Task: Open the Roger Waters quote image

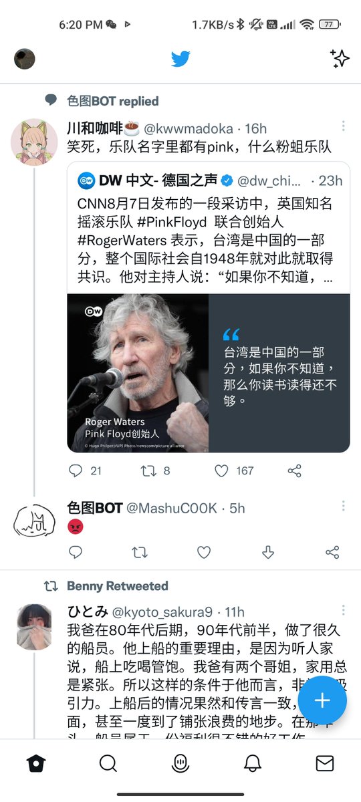Action: [x=209, y=373]
